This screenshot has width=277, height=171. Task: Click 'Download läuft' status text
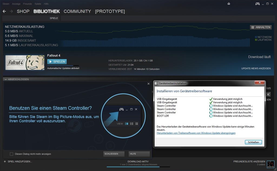pos(259,57)
